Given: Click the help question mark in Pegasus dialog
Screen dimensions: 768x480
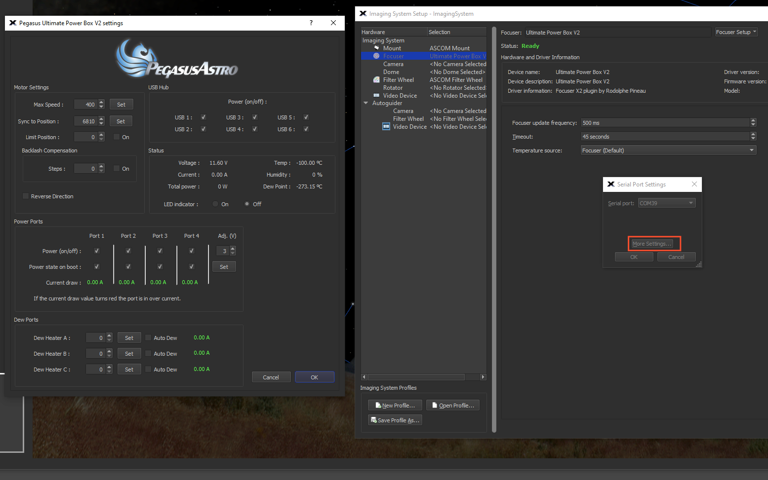Looking at the screenshot, I should 311,23.
